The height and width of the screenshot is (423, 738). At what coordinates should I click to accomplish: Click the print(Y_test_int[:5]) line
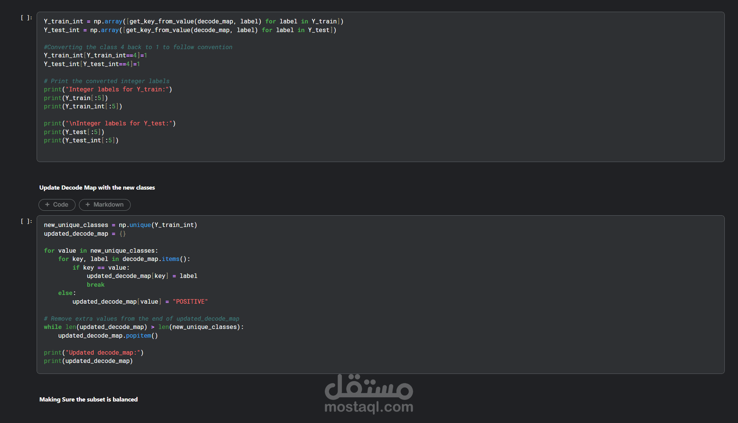click(81, 140)
